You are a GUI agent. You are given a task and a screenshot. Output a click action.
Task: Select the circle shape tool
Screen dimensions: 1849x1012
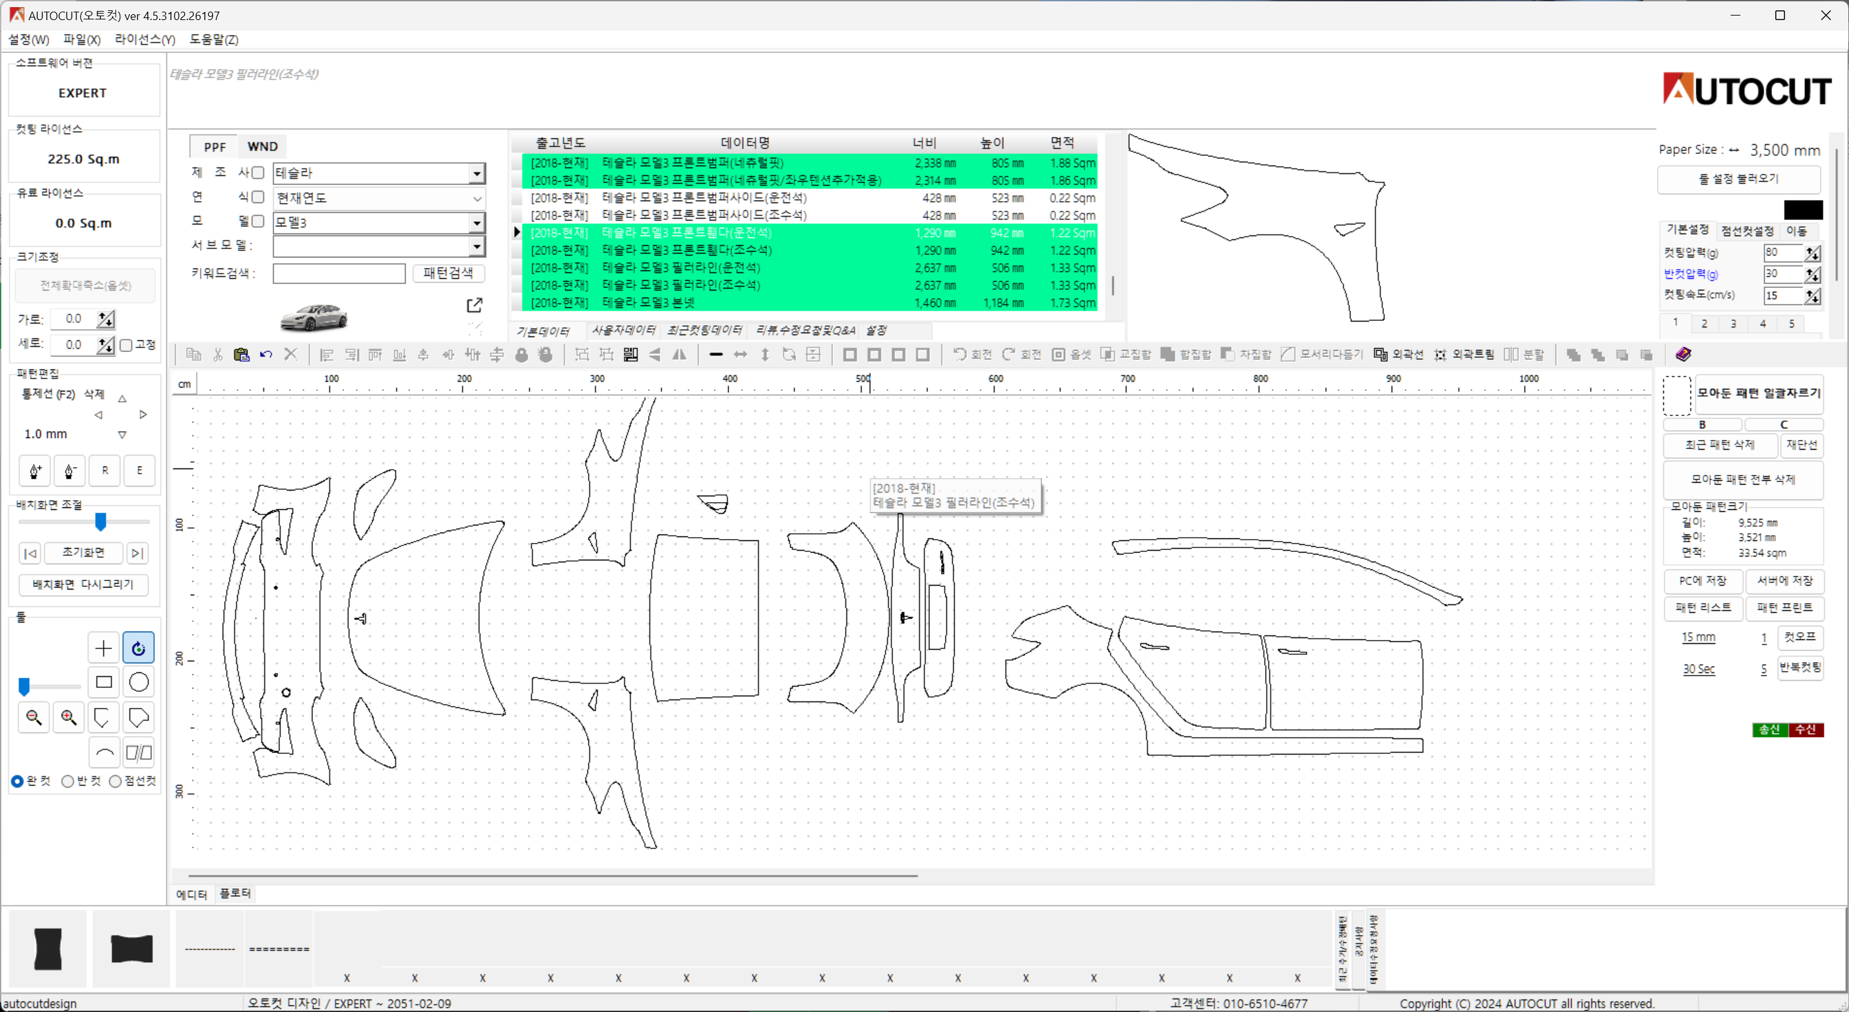tap(138, 683)
